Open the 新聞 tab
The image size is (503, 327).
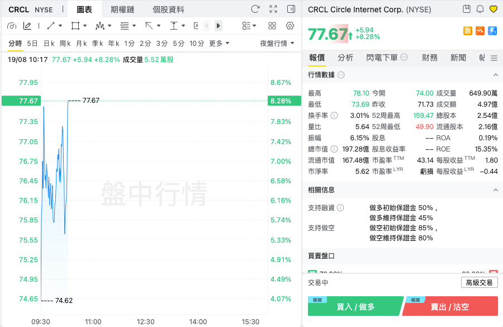pos(458,58)
